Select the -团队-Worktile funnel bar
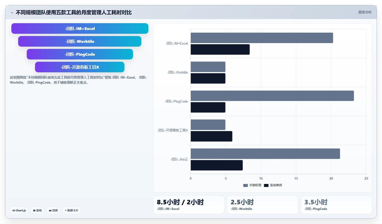 tap(80, 41)
